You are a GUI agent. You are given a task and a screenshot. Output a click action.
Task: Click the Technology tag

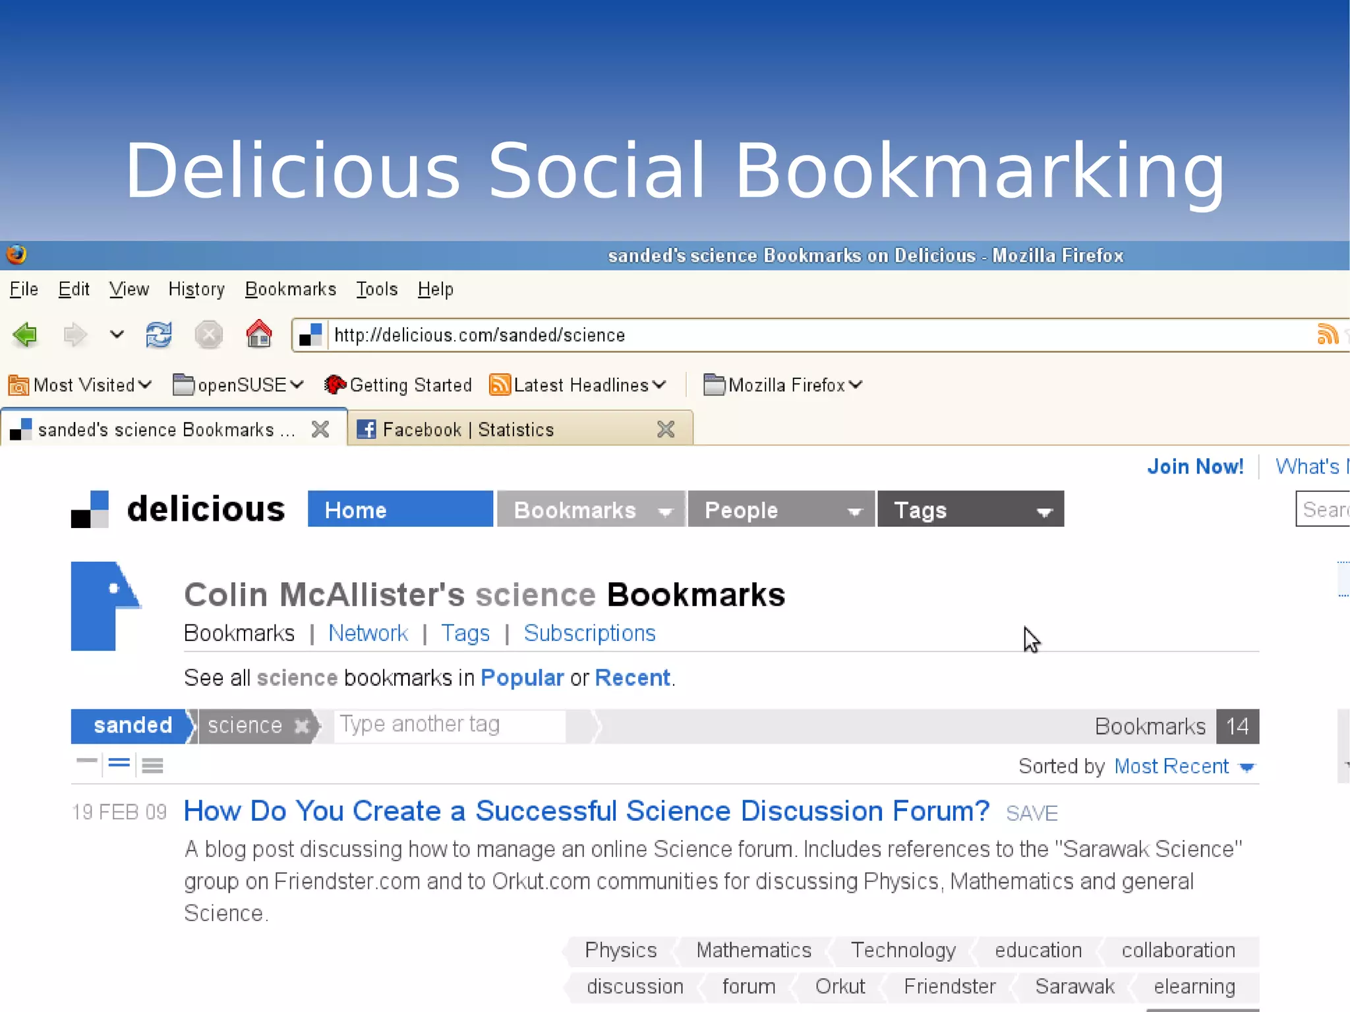(904, 950)
